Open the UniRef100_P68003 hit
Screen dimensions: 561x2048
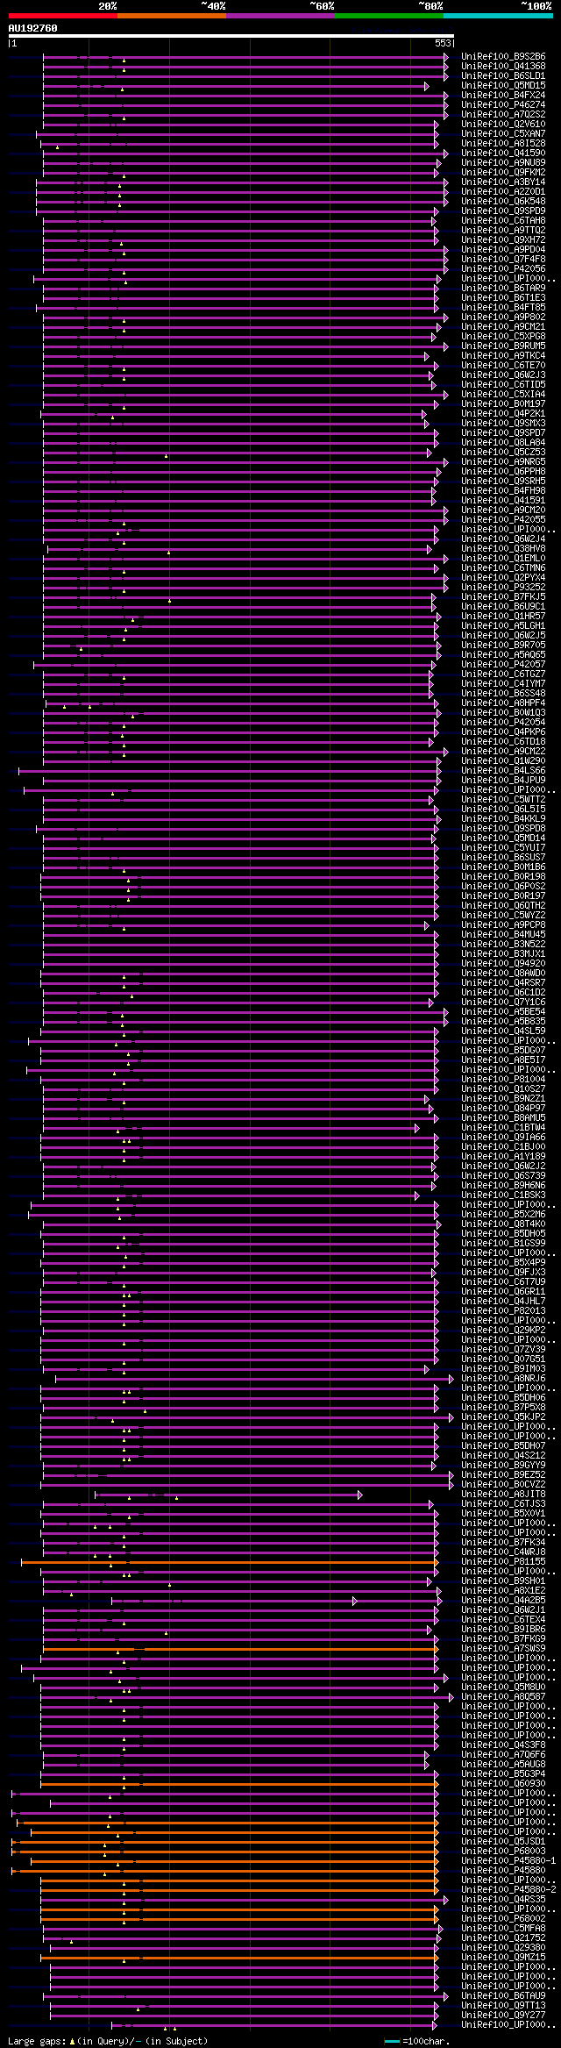tap(503, 1852)
